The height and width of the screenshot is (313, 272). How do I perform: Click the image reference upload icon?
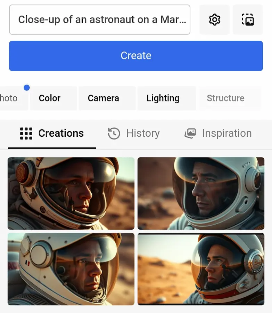[248, 19]
